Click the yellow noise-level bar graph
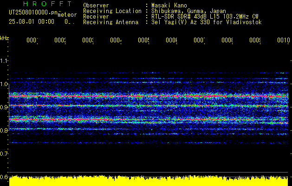The width and height of the screenshot is (292, 186). tap(149, 180)
